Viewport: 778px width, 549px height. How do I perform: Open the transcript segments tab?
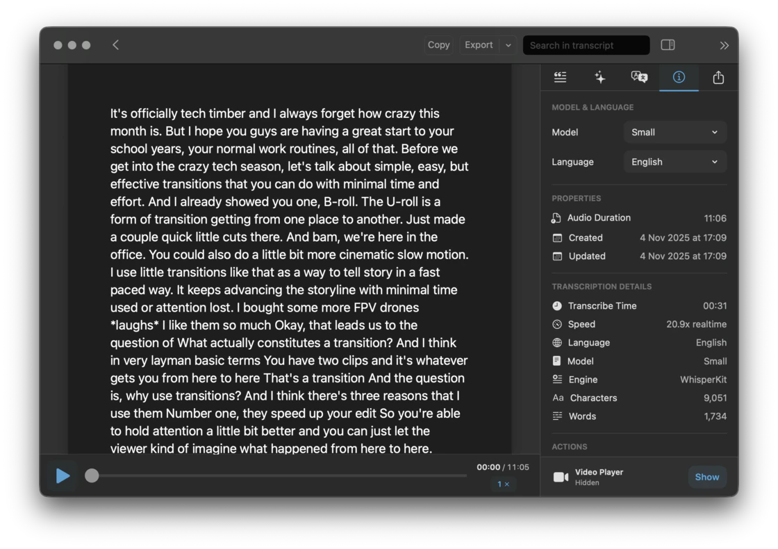(560, 78)
